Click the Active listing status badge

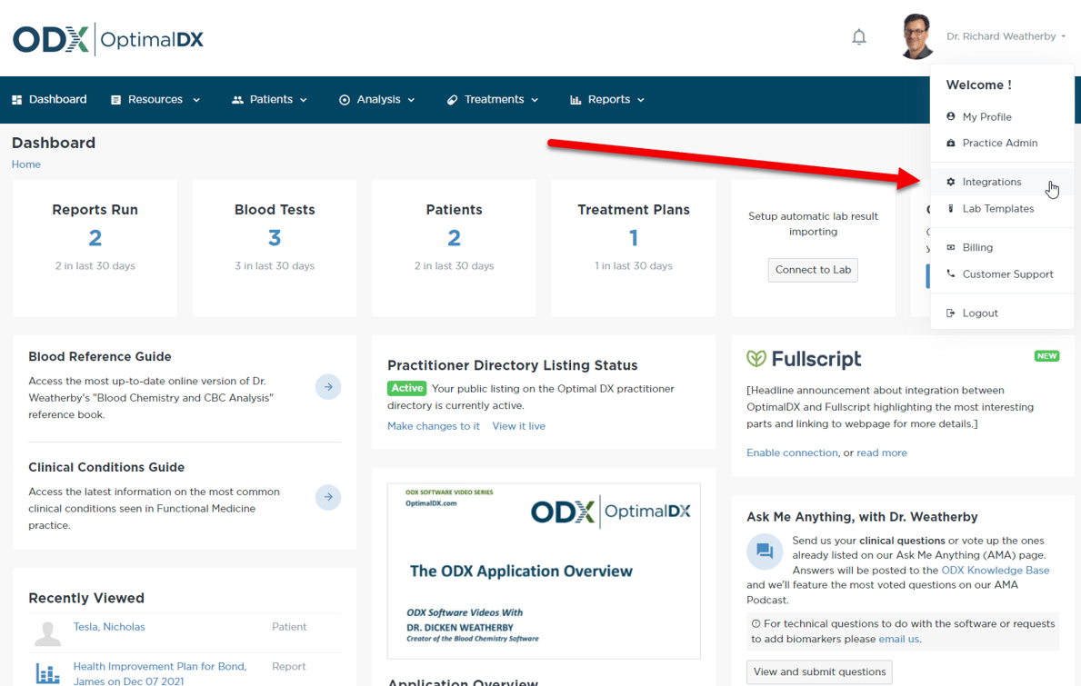406,389
